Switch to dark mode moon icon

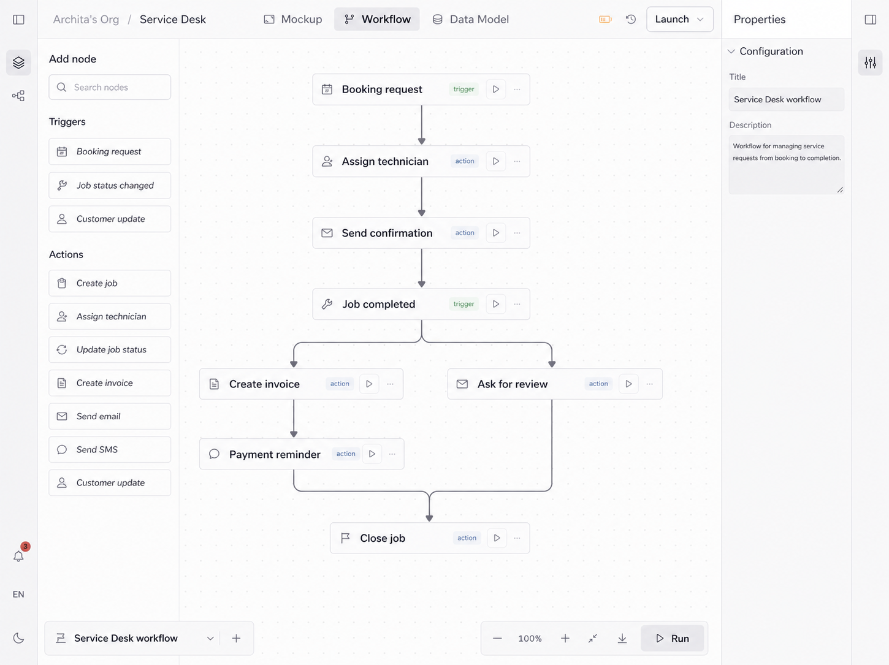(x=19, y=638)
